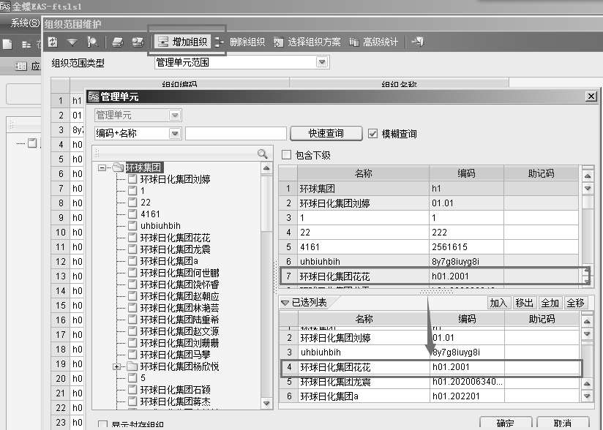Click the locate/search person icon
The height and width of the screenshot is (430, 603).
[92, 42]
